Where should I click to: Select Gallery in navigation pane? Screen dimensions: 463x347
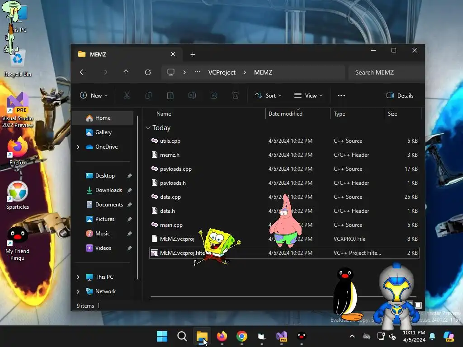(103, 132)
